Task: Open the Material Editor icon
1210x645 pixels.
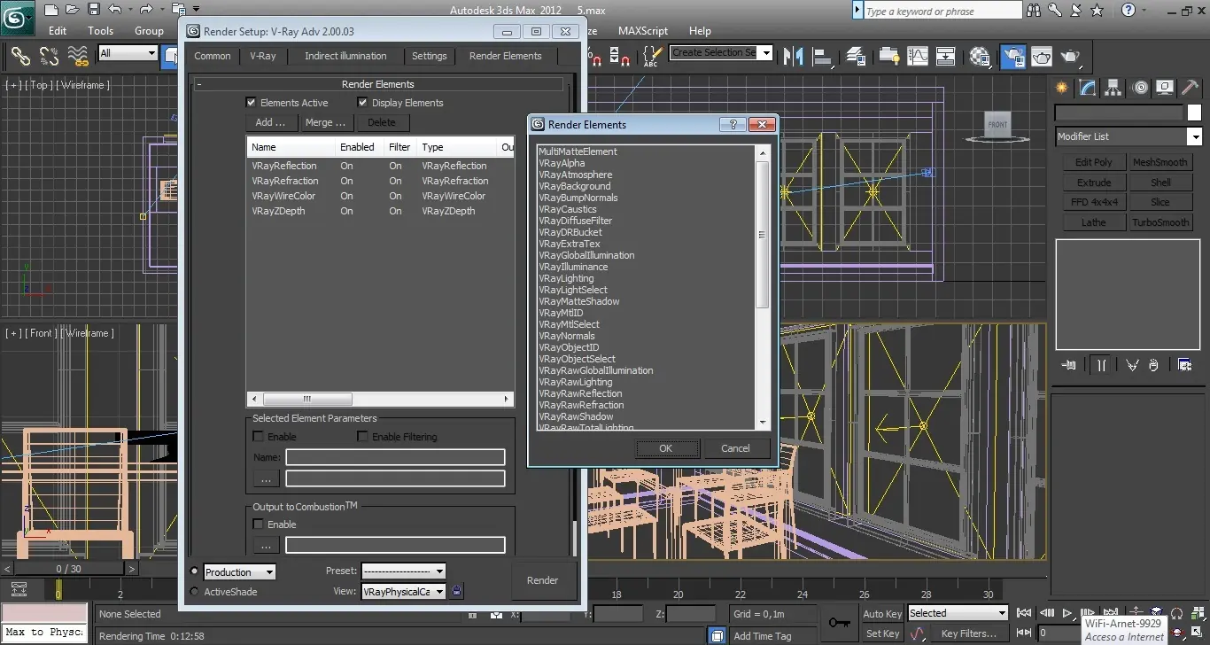Action: pyautogui.click(x=980, y=56)
